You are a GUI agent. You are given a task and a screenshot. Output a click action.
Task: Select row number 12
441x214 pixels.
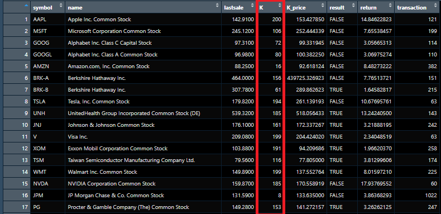pos(16,149)
